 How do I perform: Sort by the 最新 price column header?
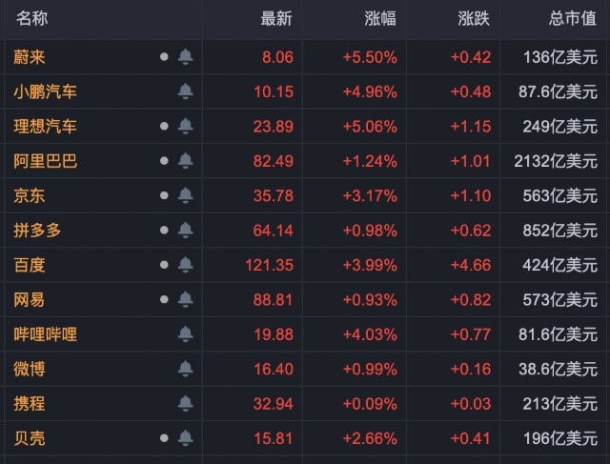(x=276, y=18)
